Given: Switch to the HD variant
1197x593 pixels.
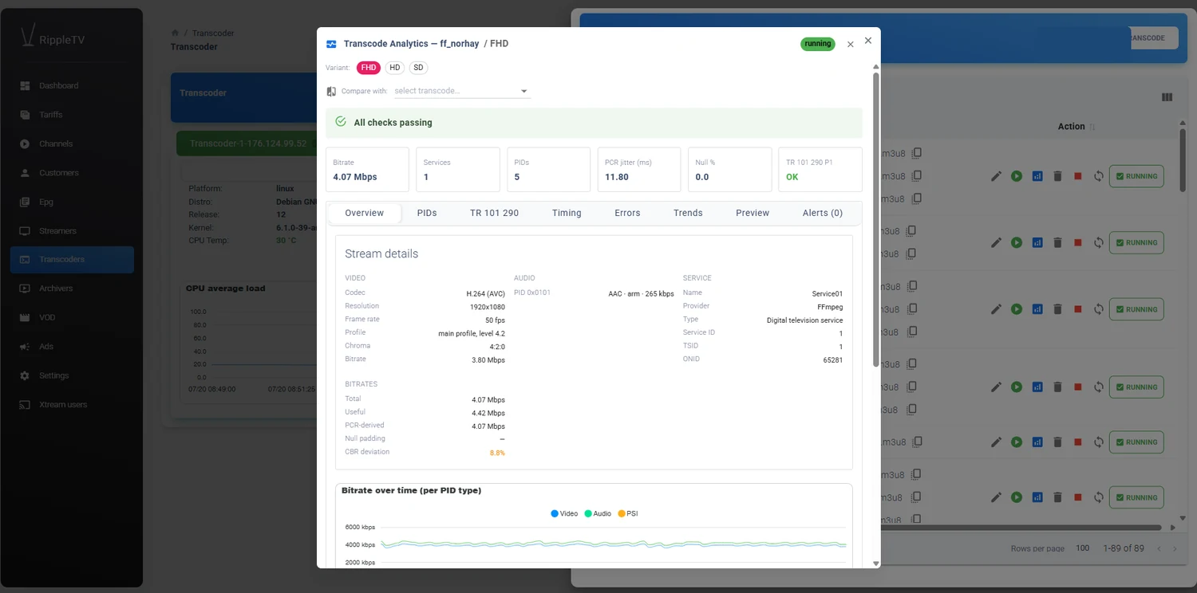Looking at the screenshot, I should (395, 68).
